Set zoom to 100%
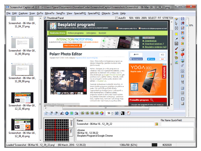 pyautogui.click(x=137, y=18)
